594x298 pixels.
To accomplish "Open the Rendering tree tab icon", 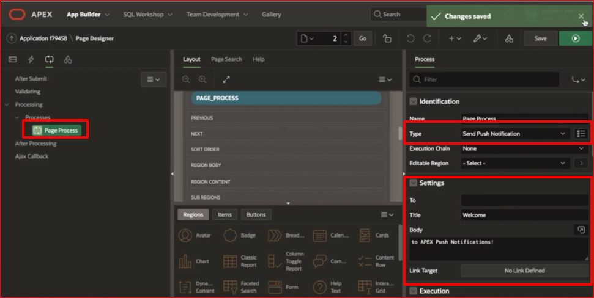I will (12, 59).
